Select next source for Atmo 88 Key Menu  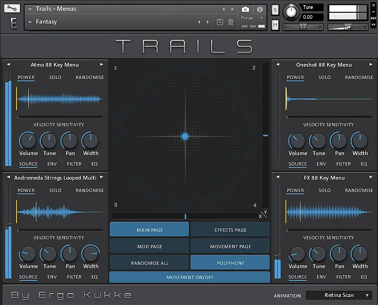coord(102,64)
